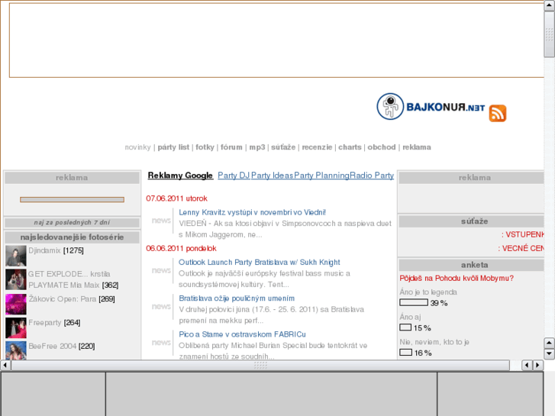The width and height of the screenshot is (555, 416).
Task: Click the 07.06.2011 utorok date heading
Action: (176, 198)
